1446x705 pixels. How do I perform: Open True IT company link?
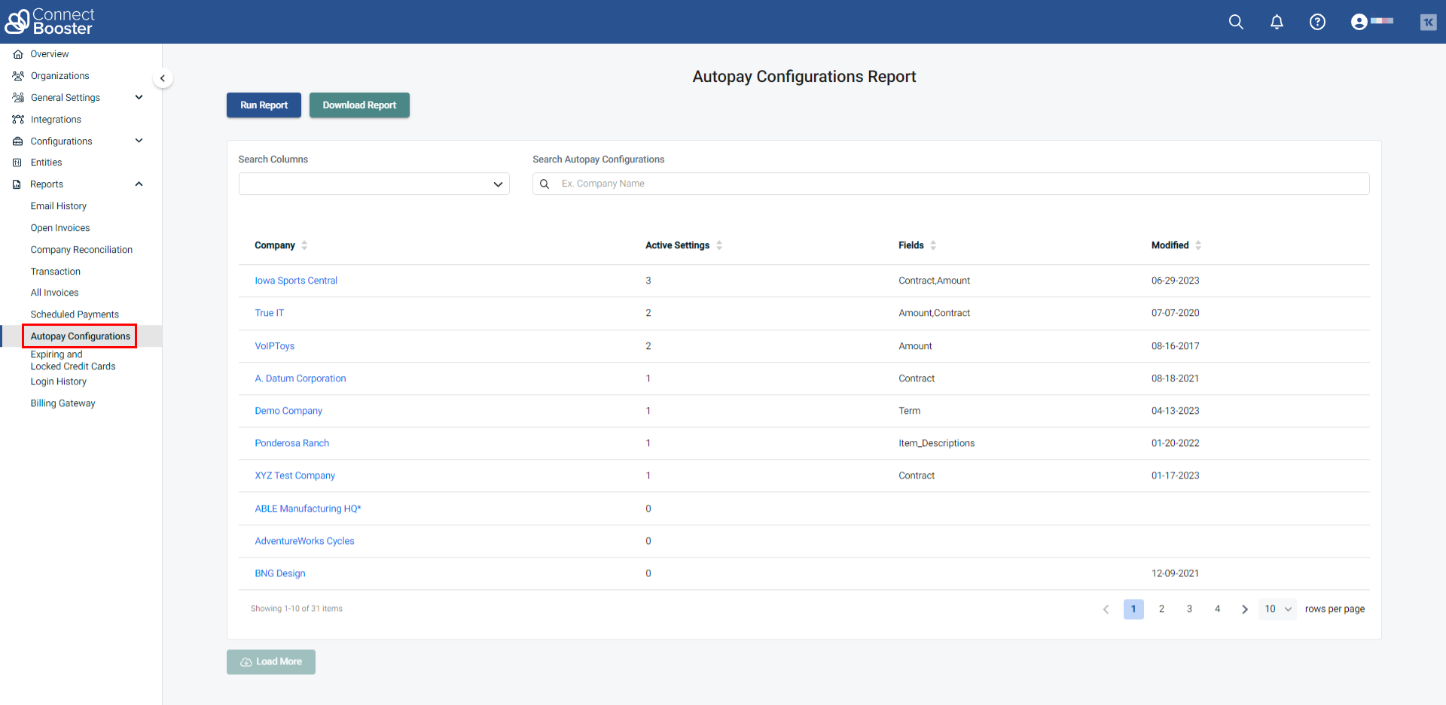click(270, 313)
